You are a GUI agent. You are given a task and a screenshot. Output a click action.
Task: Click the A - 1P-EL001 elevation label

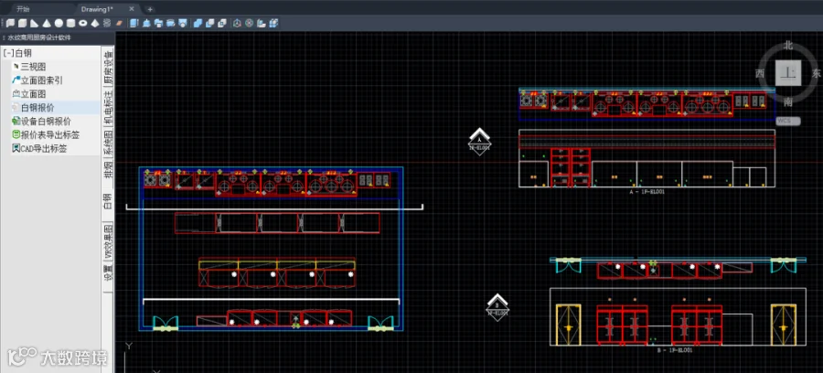pyautogui.click(x=647, y=192)
